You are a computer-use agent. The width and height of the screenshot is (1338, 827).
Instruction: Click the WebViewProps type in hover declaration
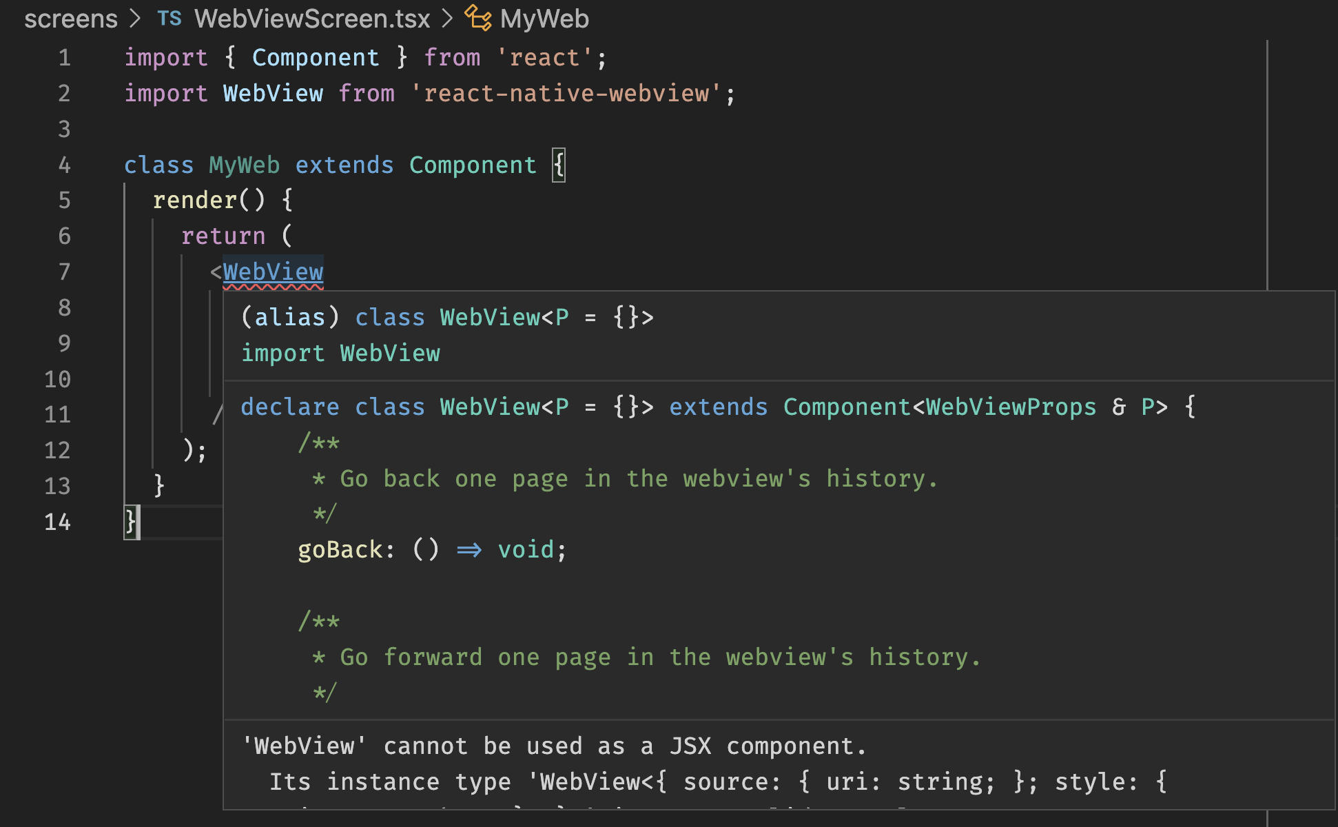[1011, 407]
